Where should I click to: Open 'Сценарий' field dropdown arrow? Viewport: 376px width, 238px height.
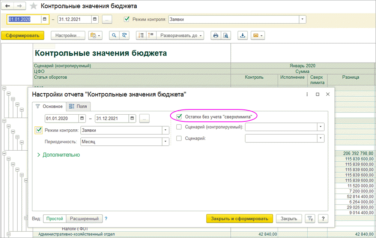pos(320,138)
